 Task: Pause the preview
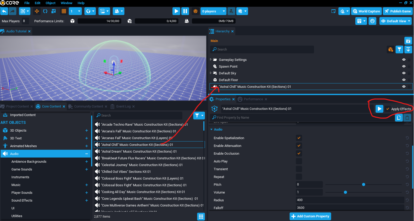185,11
